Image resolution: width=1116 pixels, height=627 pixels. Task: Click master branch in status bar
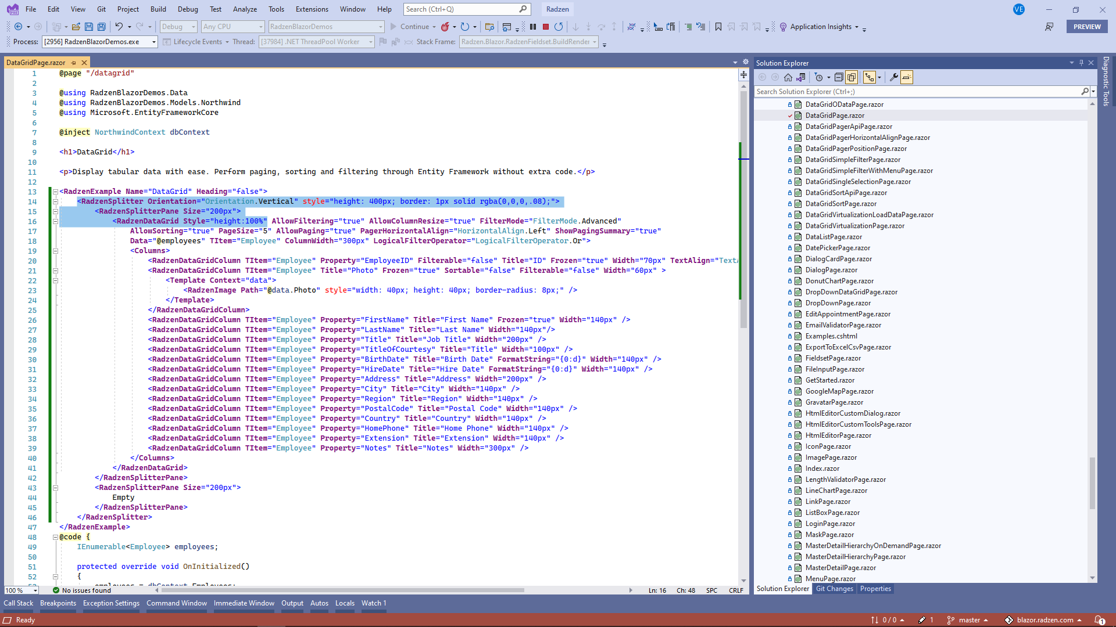[968, 620]
